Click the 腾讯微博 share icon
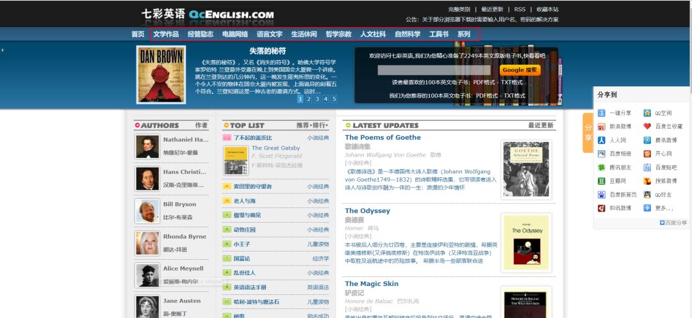 (x=647, y=140)
